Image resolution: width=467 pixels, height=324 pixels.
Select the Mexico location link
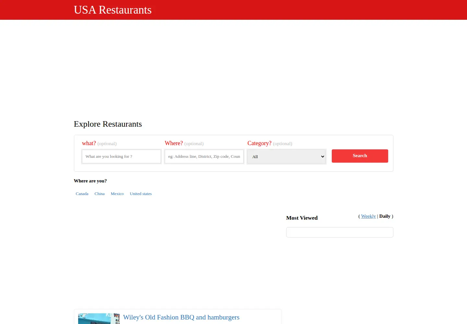click(117, 194)
